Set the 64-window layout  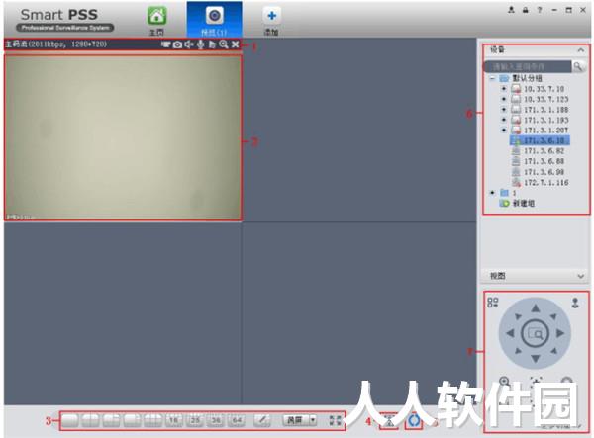237,420
